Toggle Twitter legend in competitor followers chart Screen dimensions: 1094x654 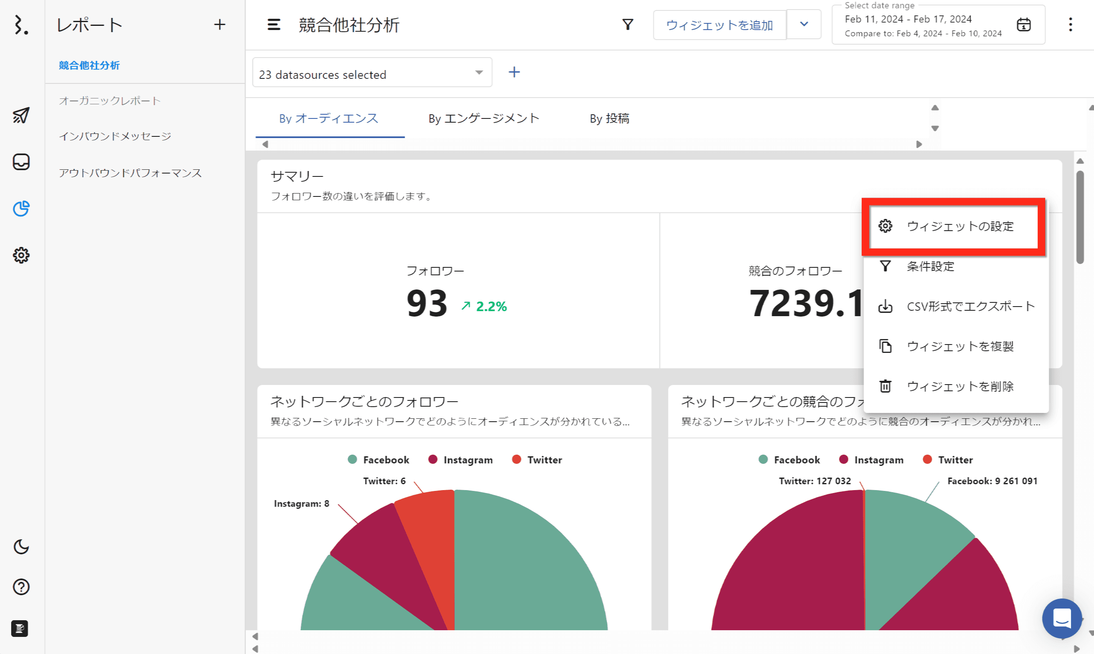947,460
